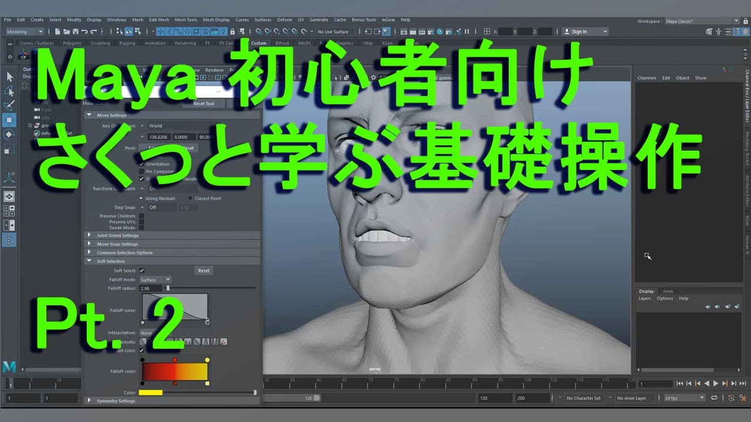Open the Anim tab in Layer Editor
The image size is (751, 422).
coord(668,291)
